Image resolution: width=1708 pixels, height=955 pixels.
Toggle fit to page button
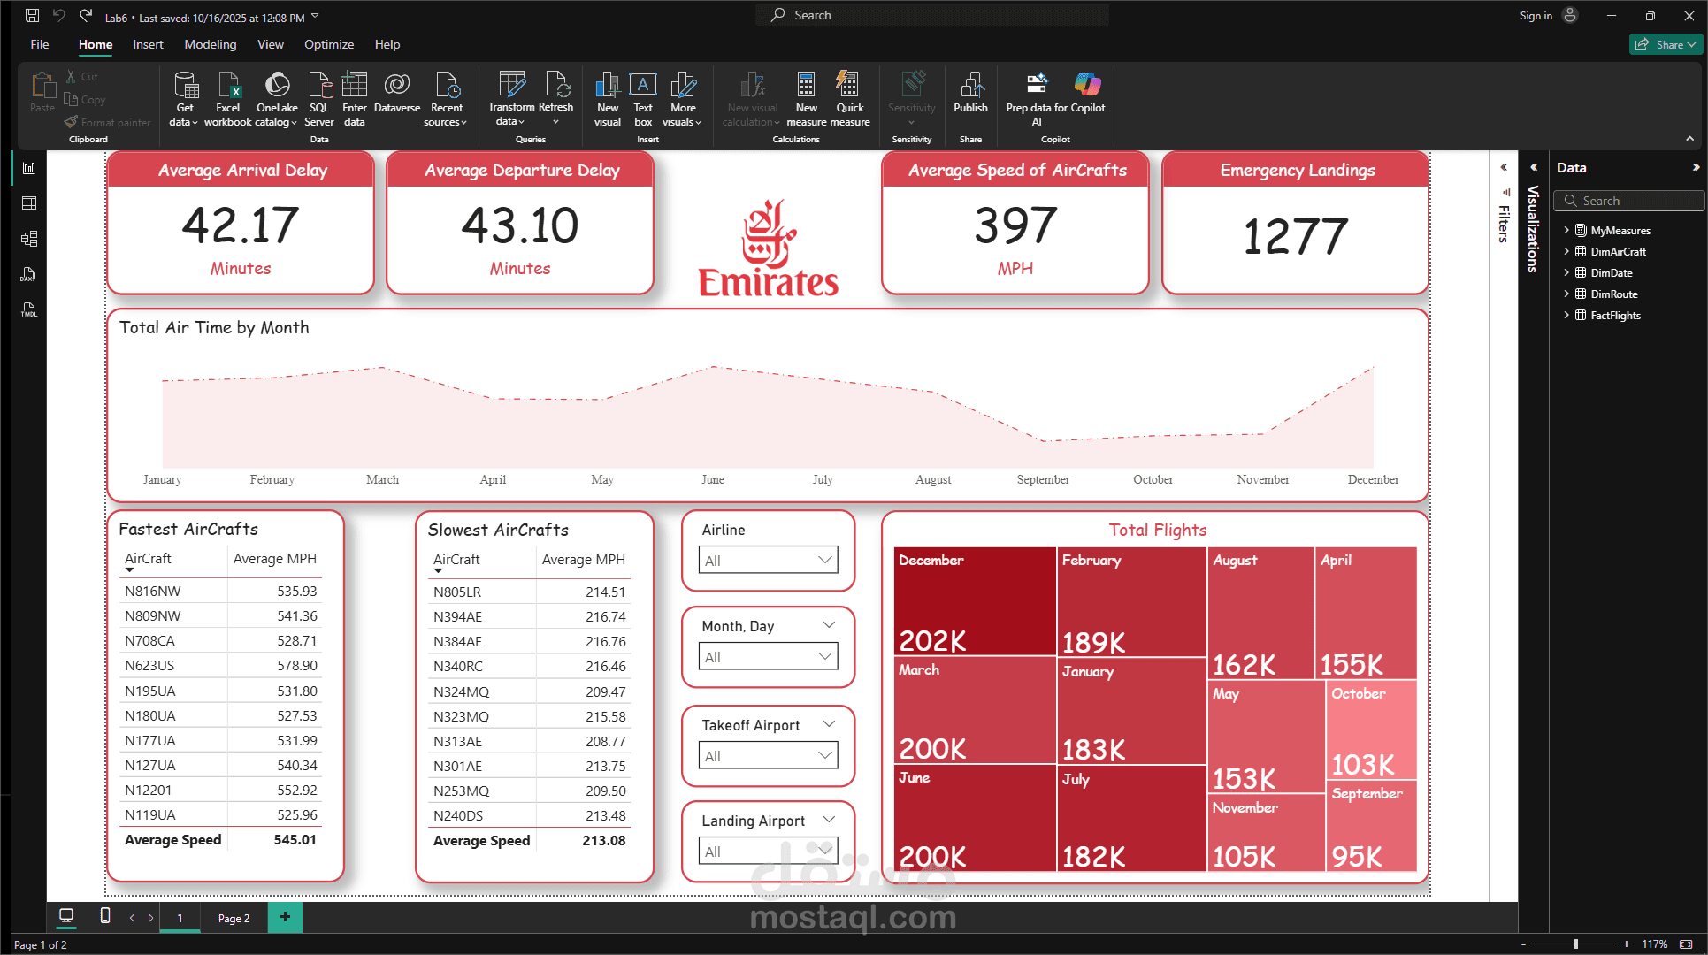pyautogui.click(x=1686, y=944)
